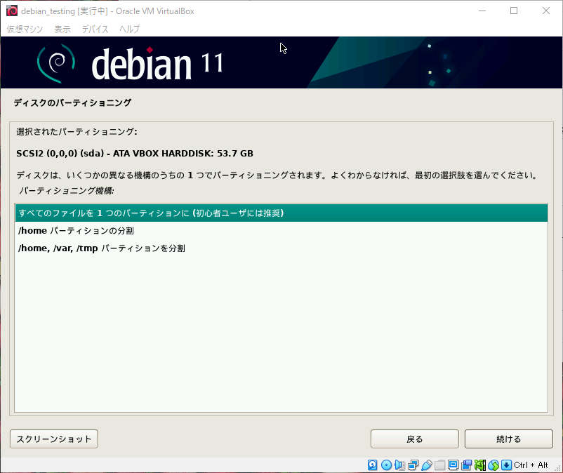Image resolution: width=563 pixels, height=473 pixels.
Task: Open the デバイス menu
Action: [x=95, y=29]
